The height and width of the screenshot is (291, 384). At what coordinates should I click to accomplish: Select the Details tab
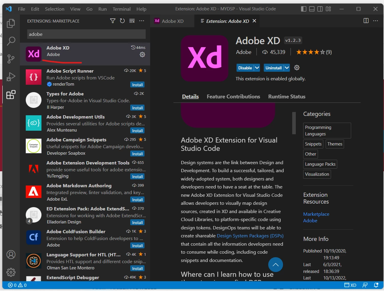[x=190, y=97]
